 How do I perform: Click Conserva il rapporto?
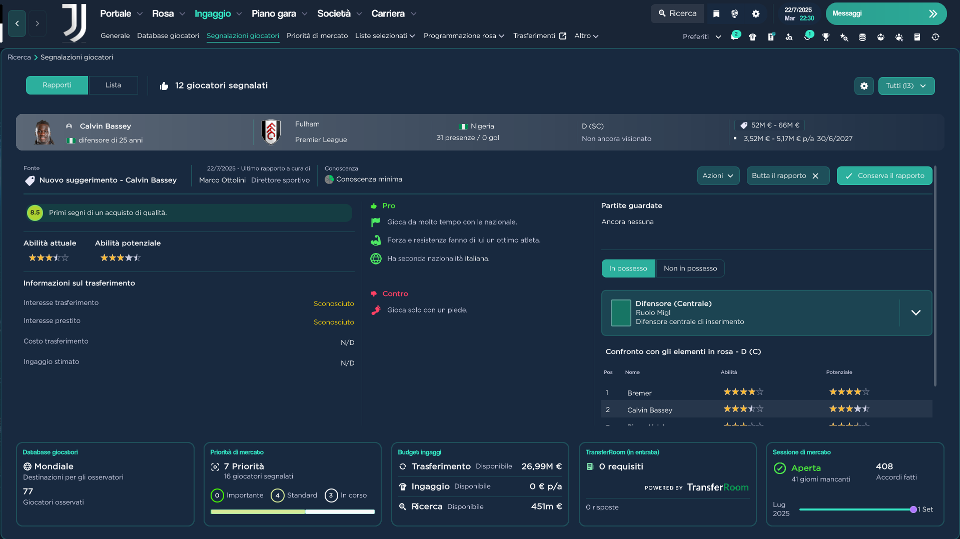[884, 175]
